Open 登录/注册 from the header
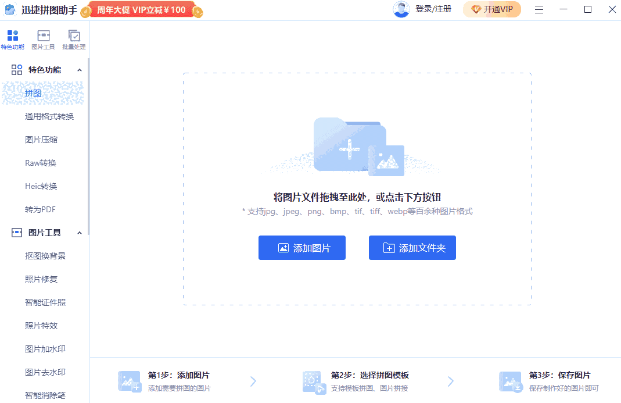Screen dimensions: 621x403 tap(432, 9)
